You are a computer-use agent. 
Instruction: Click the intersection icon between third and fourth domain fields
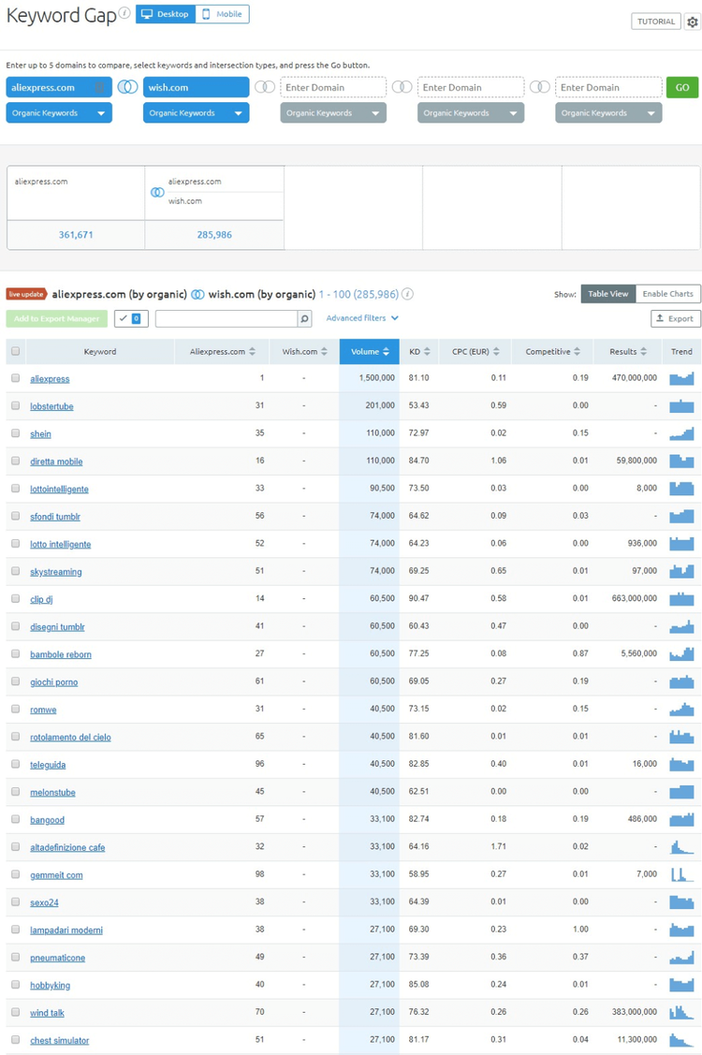402,87
